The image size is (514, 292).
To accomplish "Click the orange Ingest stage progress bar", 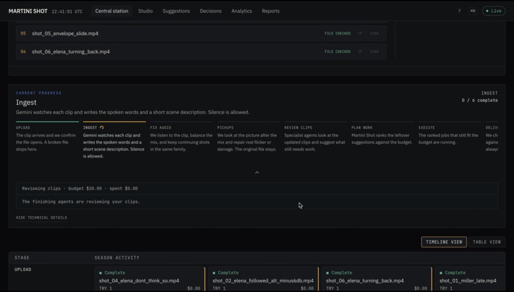I will pyautogui.click(x=114, y=122).
